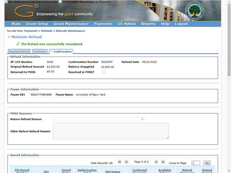
Task: Open the Return Refund Reason dropdown
Action: point(99,119)
